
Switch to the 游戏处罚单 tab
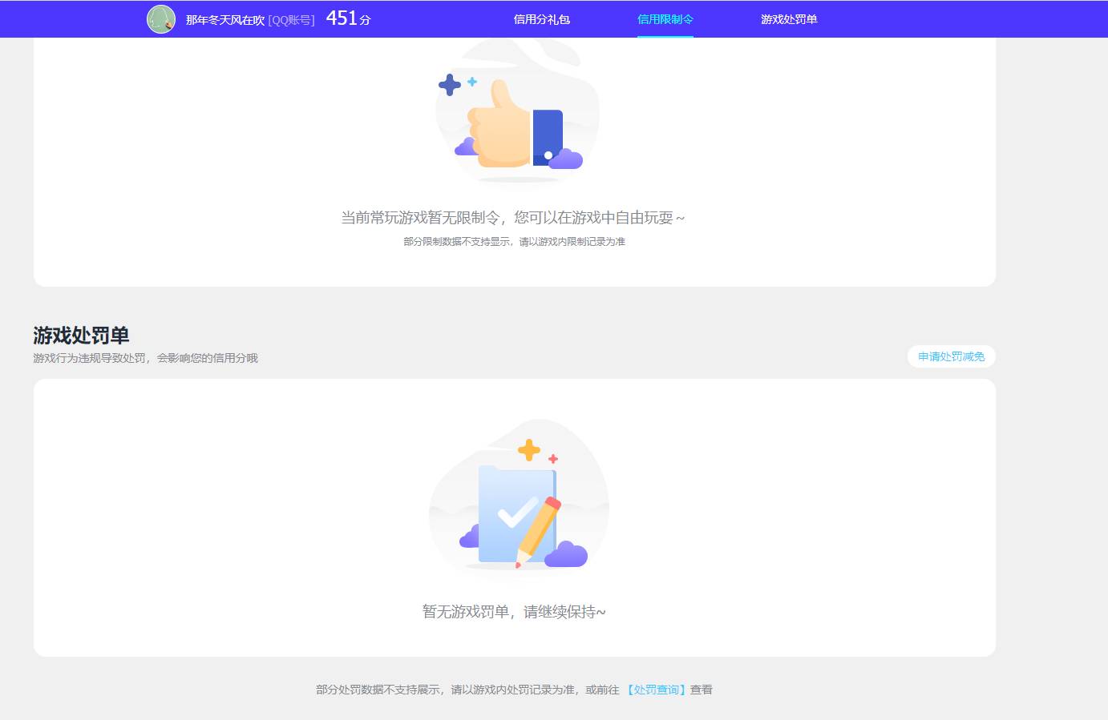coord(788,18)
